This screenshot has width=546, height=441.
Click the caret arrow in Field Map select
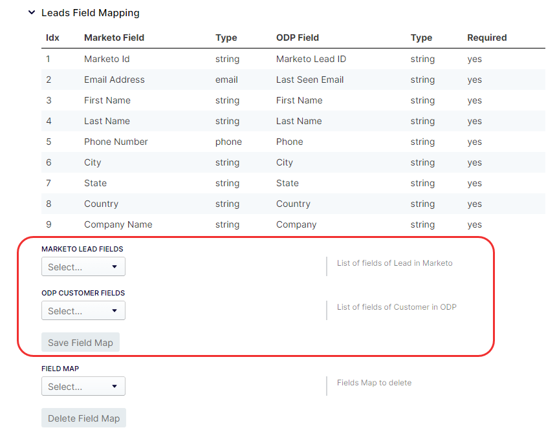[115, 386]
